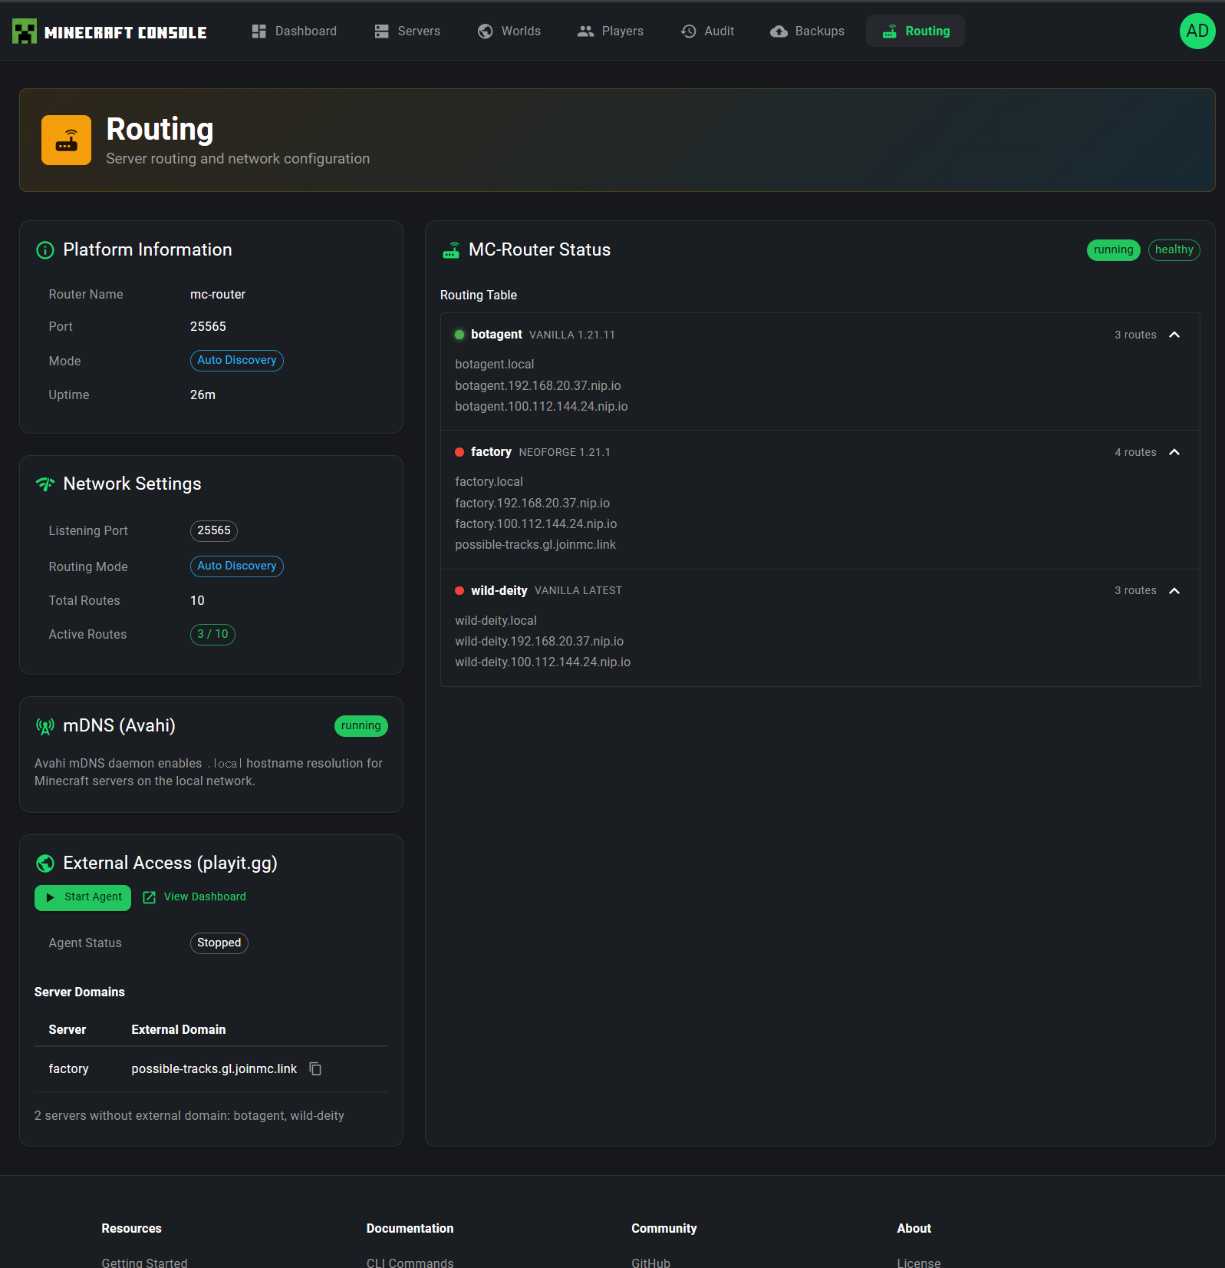Click factory in Server Domains table
This screenshot has width=1225, height=1268.
click(68, 1069)
